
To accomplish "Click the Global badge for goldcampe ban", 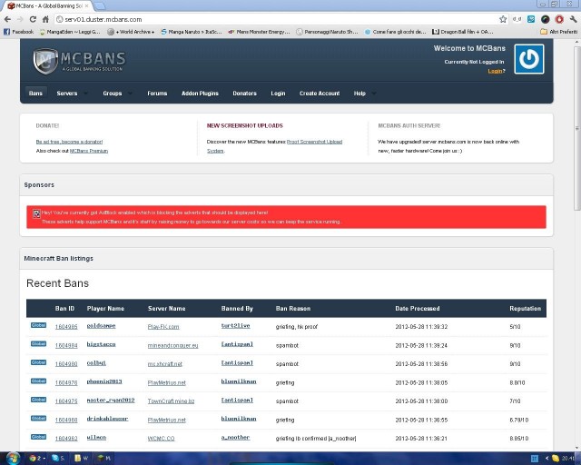I will click(x=38, y=325).
